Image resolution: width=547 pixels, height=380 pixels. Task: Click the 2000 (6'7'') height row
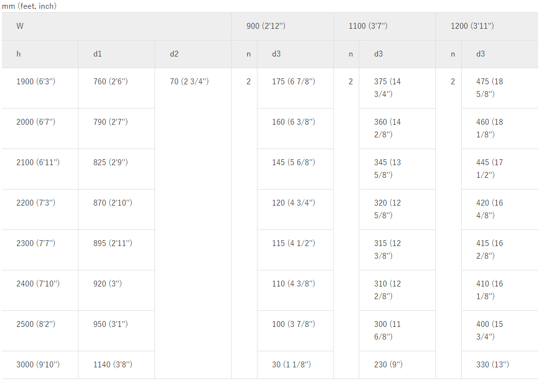pos(36,122)
